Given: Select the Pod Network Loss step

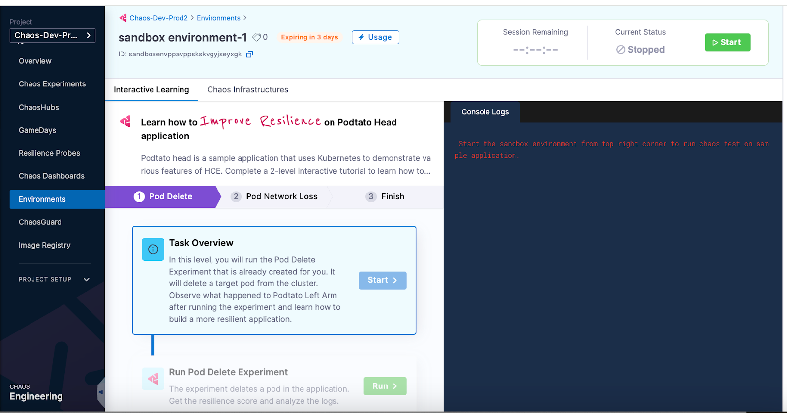Looking at the screenshot, I should point(274,196).
